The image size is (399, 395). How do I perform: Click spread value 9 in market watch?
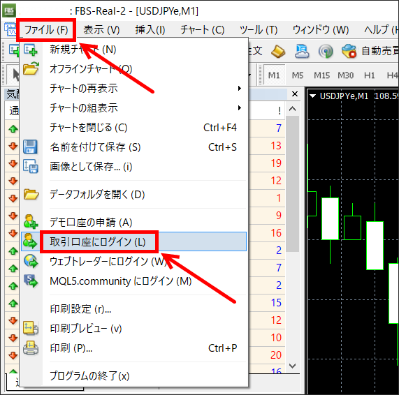[x=279, y=216]
